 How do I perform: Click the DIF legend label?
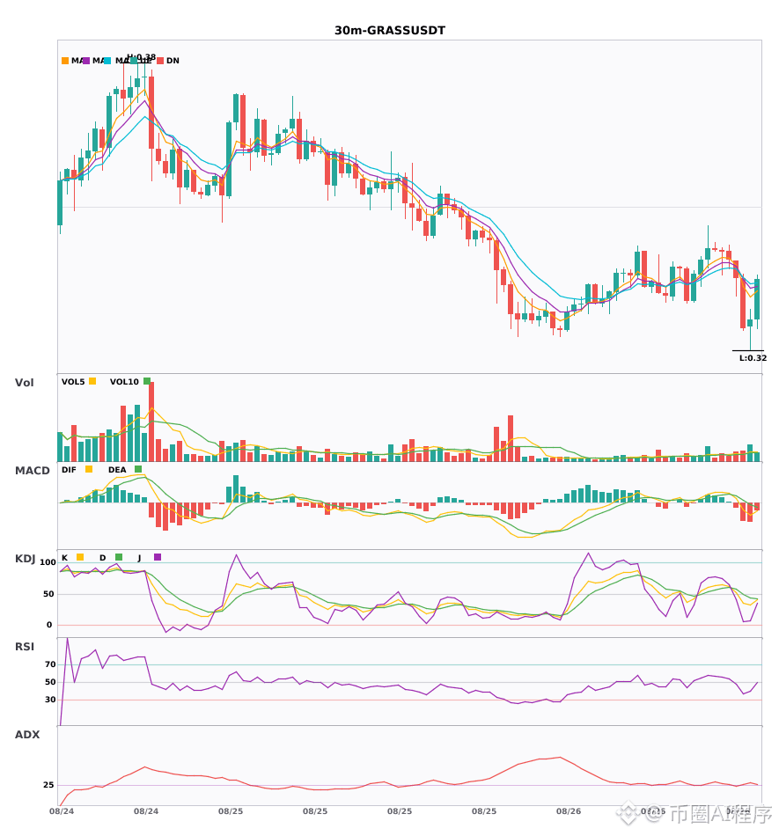69,470
